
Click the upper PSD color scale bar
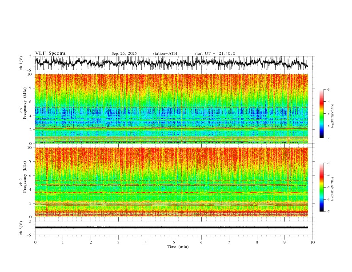pyautogui.click(x=321, y=114)
